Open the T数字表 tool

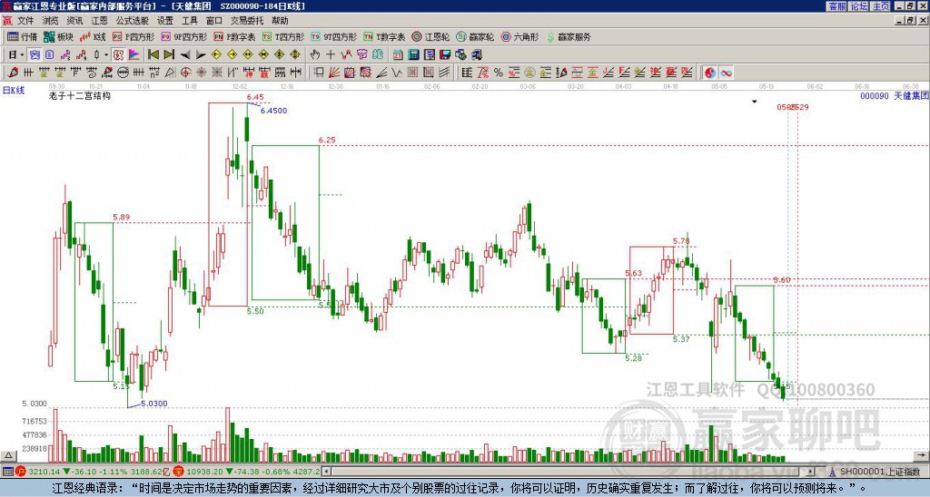(x=384, y=36)
